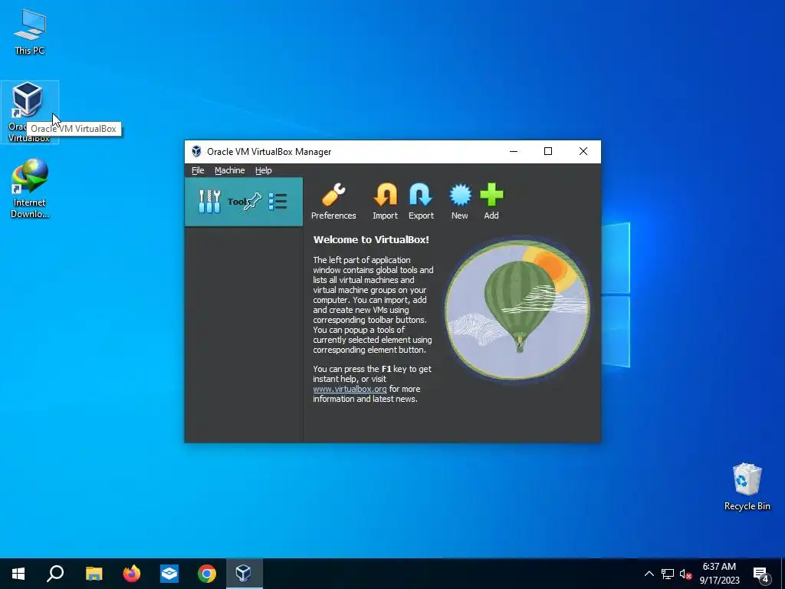Open File Explorer from taskbar
This screenshot has width=785, height=589.
click(x=94, y=574)
